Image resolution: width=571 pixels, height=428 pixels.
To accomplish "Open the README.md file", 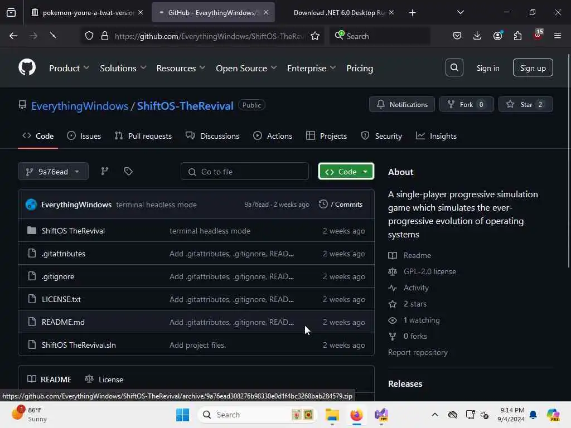I will tap(63, 322).
